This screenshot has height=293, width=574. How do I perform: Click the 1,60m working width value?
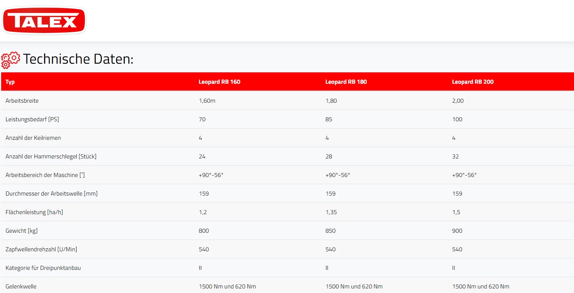coord(207,101)
